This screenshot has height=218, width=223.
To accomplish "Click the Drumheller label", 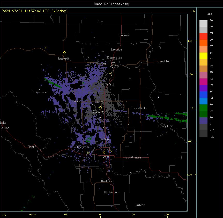I will [165, 126].
